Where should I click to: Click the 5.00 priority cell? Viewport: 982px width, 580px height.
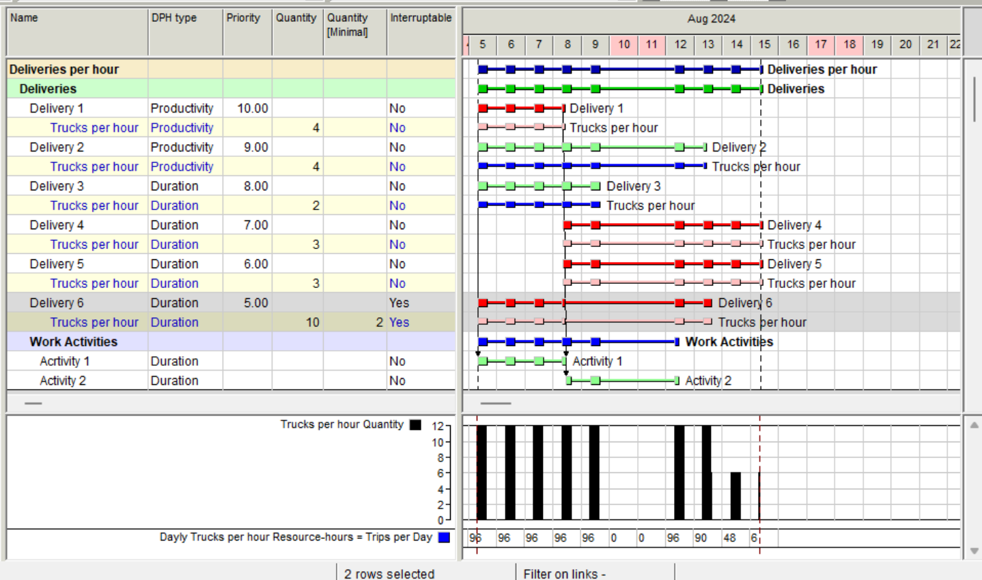[x=248, y=303]
